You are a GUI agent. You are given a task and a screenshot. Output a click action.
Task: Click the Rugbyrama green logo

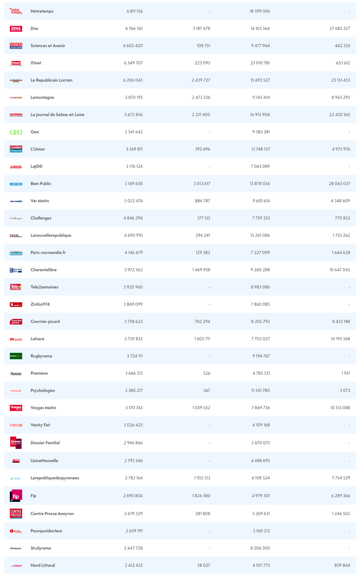pos(16,356)
